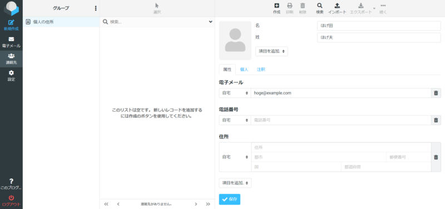
Task: Delete the address entry via trash icon
Action: pos(436,157)
